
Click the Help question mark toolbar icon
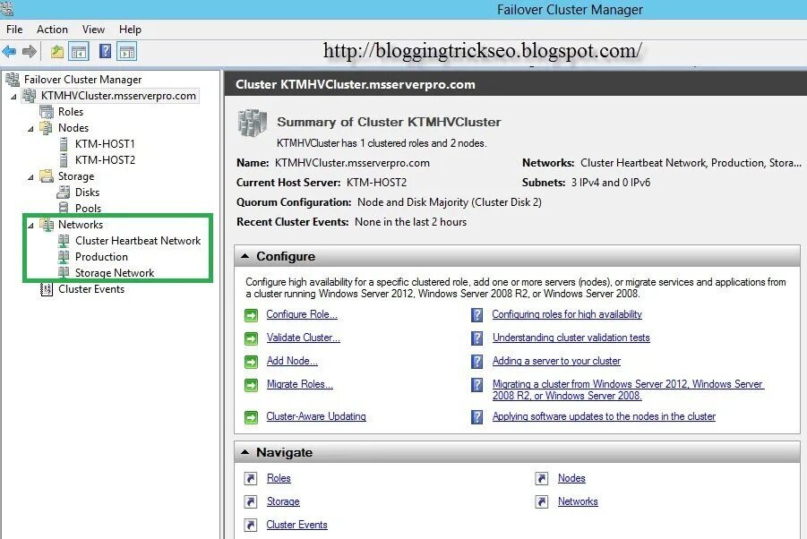click(105, 51)
